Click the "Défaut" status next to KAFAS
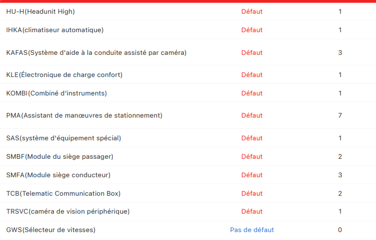The width and height of the screenshot is (376, 240). (252, 53)
